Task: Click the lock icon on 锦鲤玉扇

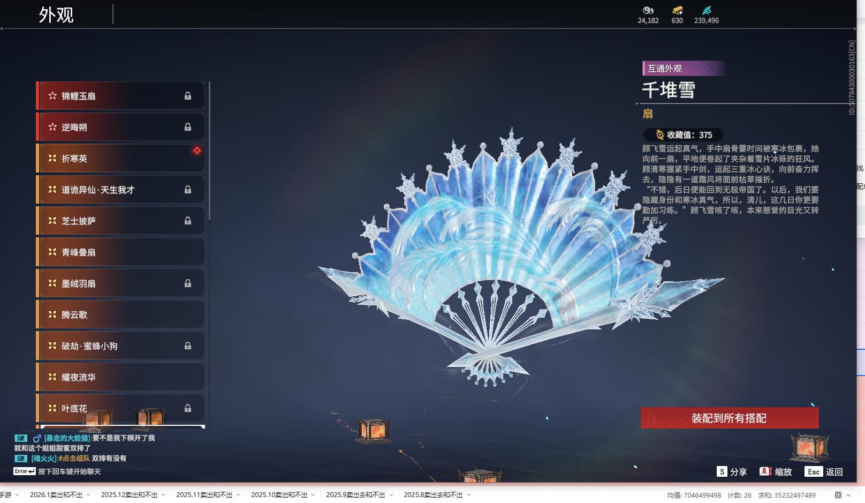Action: pos(188,96)
